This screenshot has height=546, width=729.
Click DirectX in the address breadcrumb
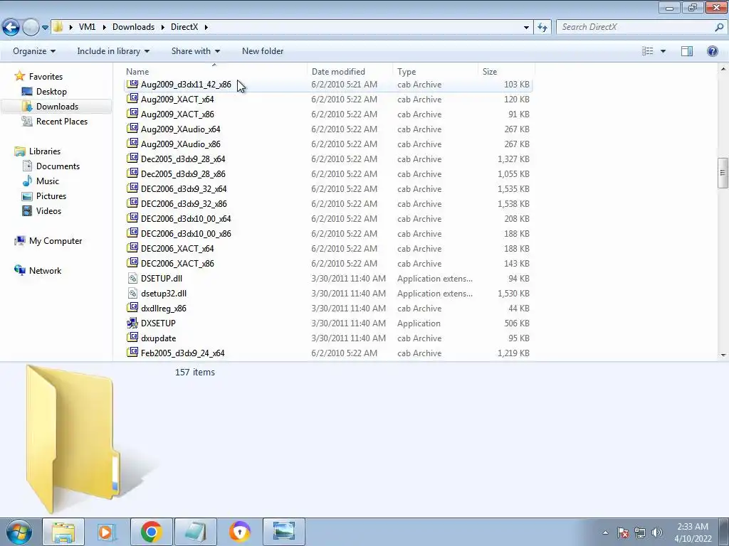pyautogui.click(x=184, y=27)
